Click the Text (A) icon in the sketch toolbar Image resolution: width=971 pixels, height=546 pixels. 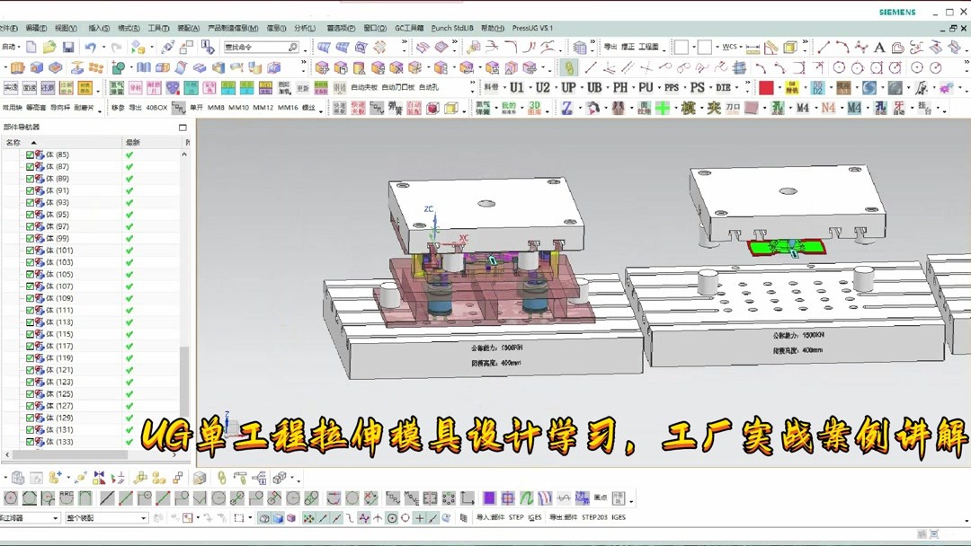click(879, 47)
